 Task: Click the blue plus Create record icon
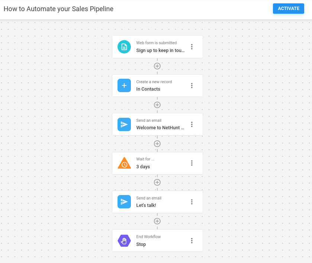[124, 85]
